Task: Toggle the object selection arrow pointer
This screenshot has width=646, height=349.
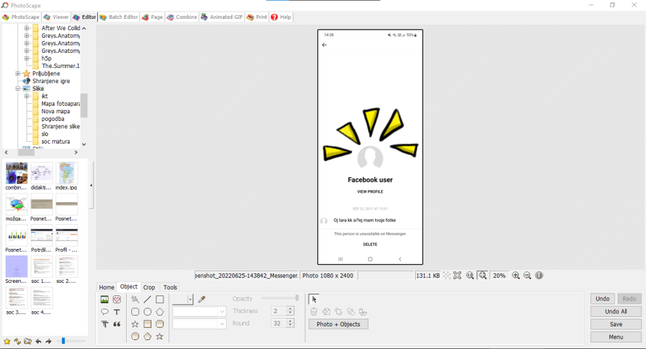Action: [314, 299]
